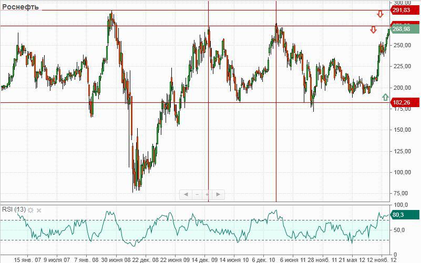This screenshot has width=421, height=263.
Task: Select the 291,83 red price label
Action: (x=405, y=10)
